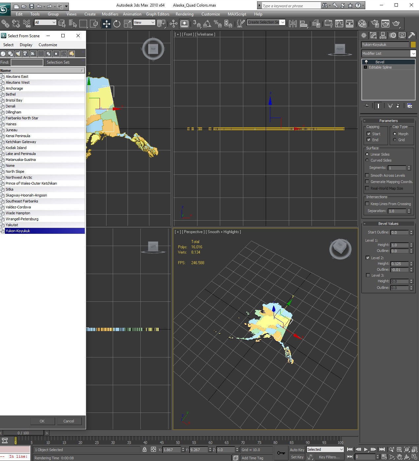Open the Material Editor icon
The image size is (419, 461).
point(362,23)
